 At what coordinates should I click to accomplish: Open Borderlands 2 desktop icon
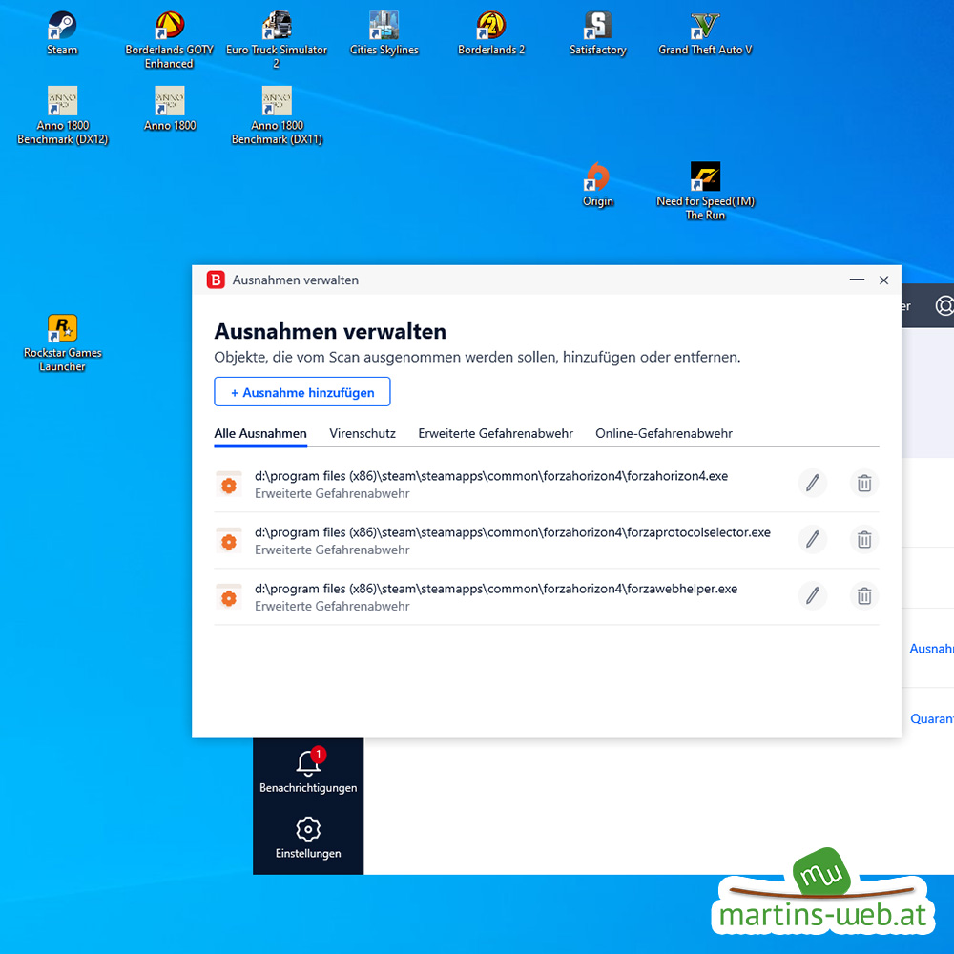pos(491,33)
